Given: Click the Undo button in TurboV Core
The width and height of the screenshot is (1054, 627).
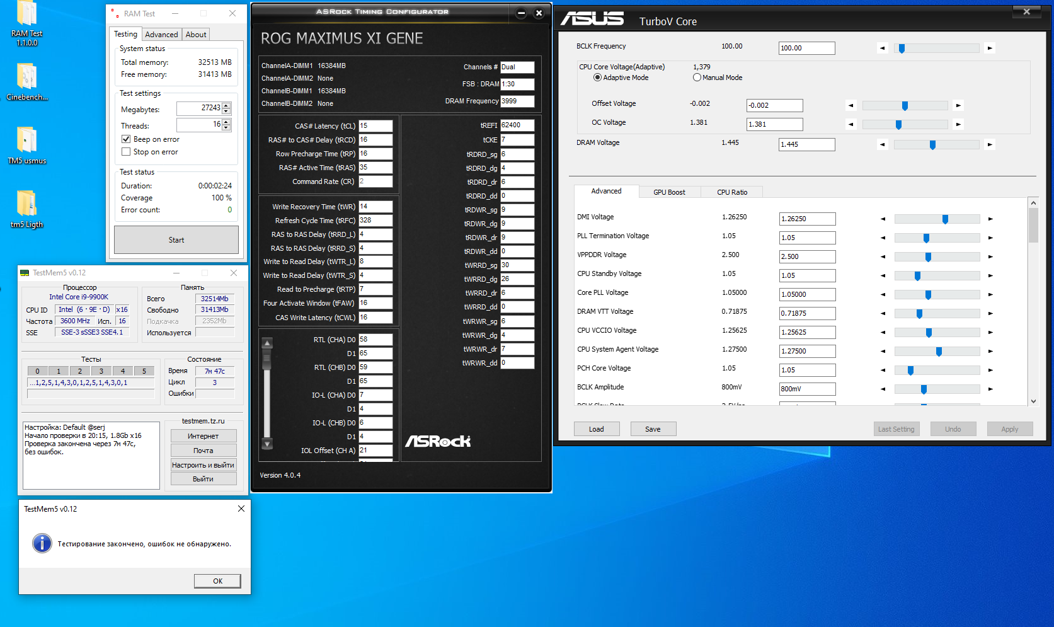Looking at the screenshot, I should coord(953,429).
